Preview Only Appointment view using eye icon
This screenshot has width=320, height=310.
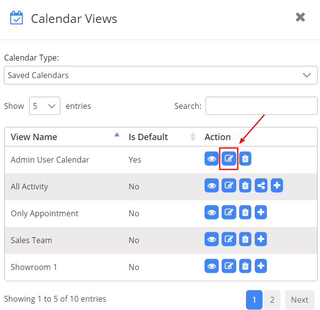211,212
